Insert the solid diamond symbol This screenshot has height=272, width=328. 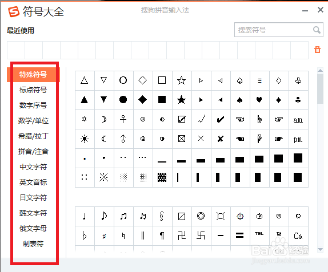pos(143,100)
